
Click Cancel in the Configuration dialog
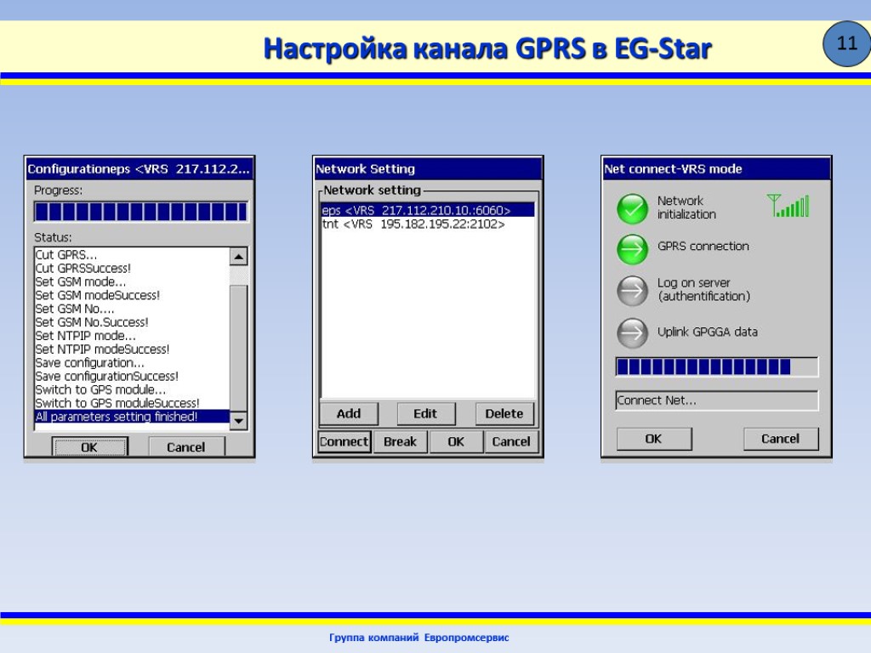pyautogui.click(x=186, y=447)
